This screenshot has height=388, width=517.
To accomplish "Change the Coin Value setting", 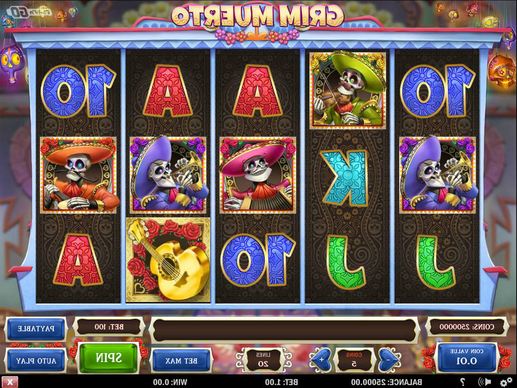I will (x=466, y=358).
